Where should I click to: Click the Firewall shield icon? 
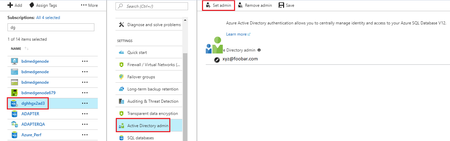click(x=121, y=65)
